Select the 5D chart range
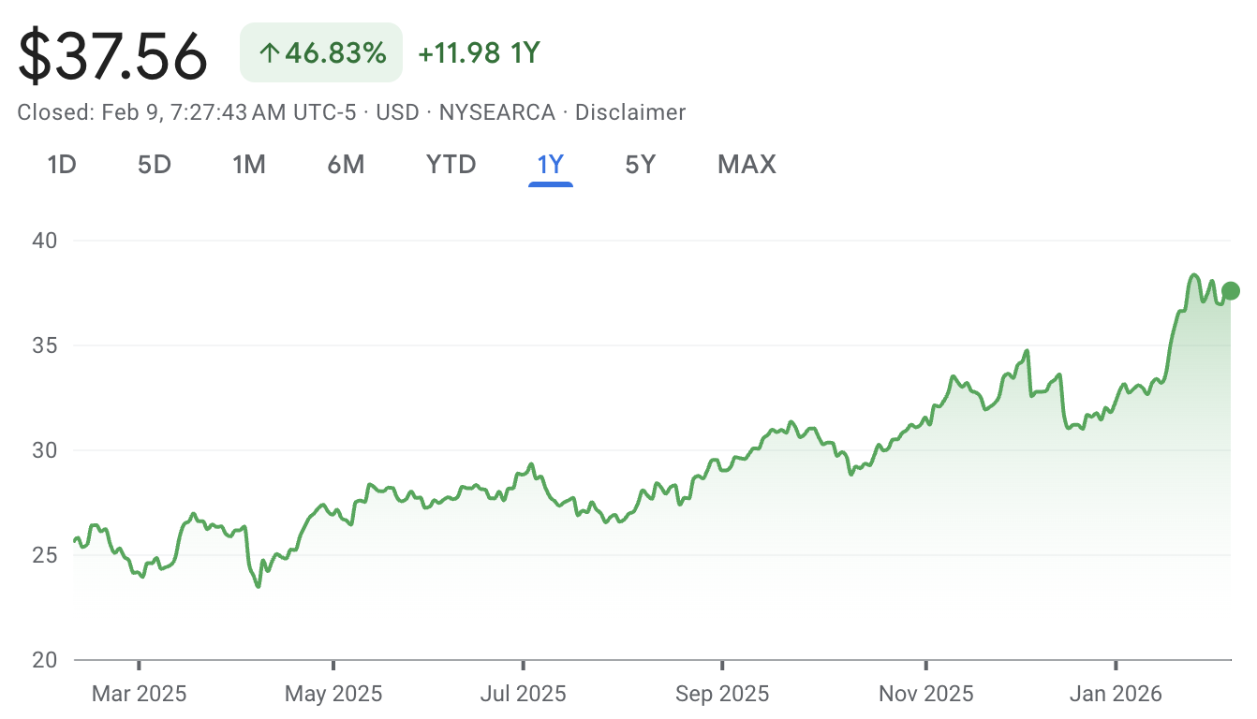 click(155, 165)
